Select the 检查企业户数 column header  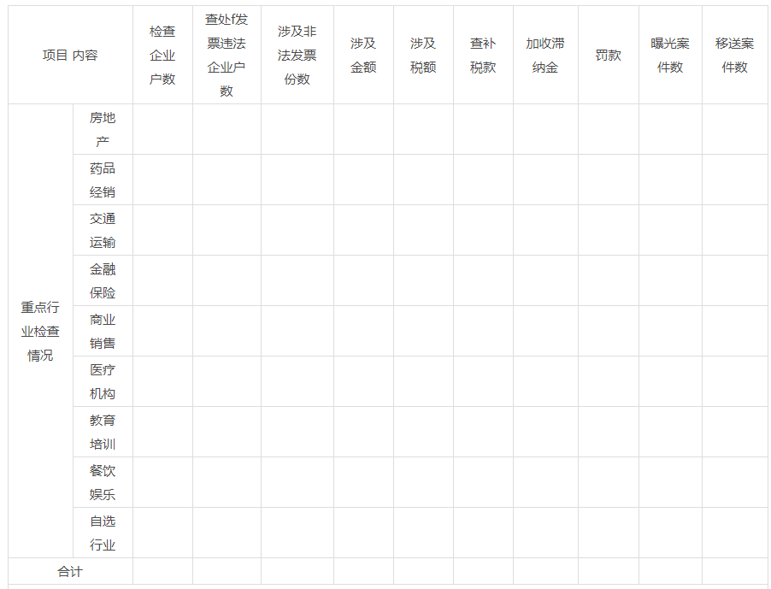(x=162, y=56)
